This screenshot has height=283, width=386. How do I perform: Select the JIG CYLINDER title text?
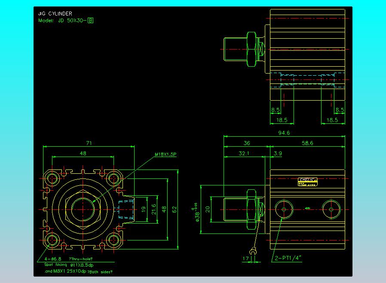[55, 13]
